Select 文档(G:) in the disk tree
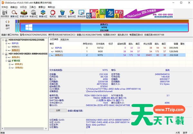This screenshot has height=134, width=193. coord(19,68)
